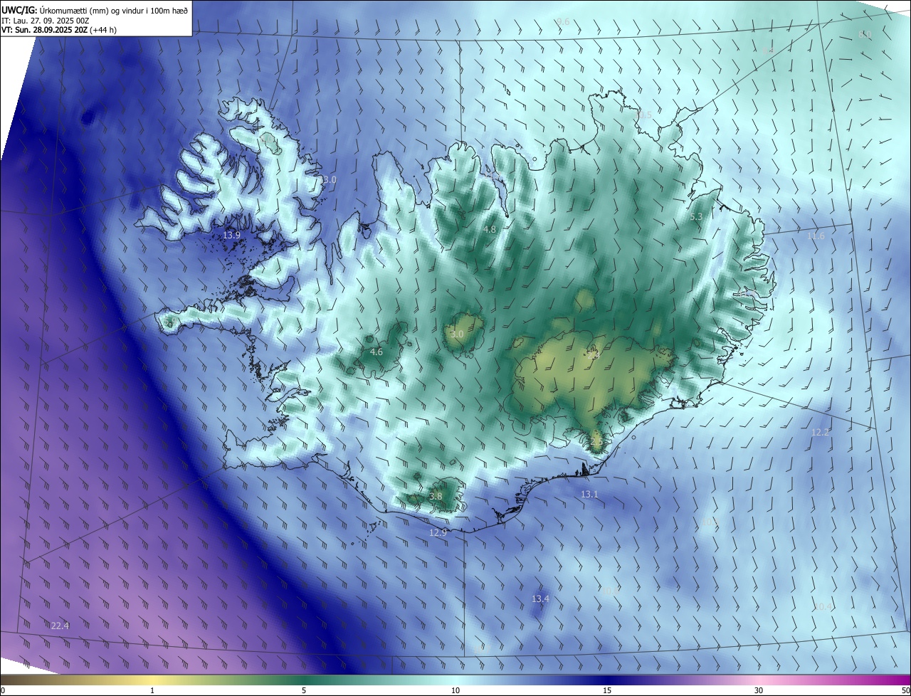Click the 0 tick on the color scale

[2, 691]
